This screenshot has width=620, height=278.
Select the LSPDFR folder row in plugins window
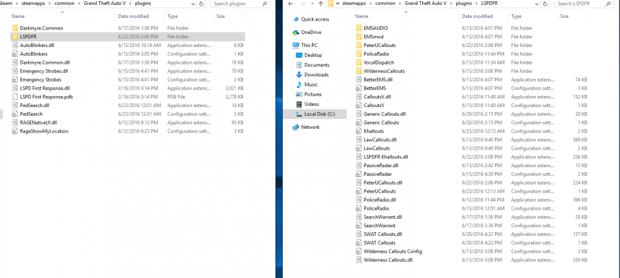pos(127,37)
